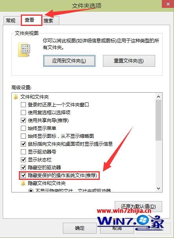The height and width of the screenshot is (238, 174).
Task: Enable 登录时还原上一个文件夹窗口 checkbox
Action: [23, 105]
